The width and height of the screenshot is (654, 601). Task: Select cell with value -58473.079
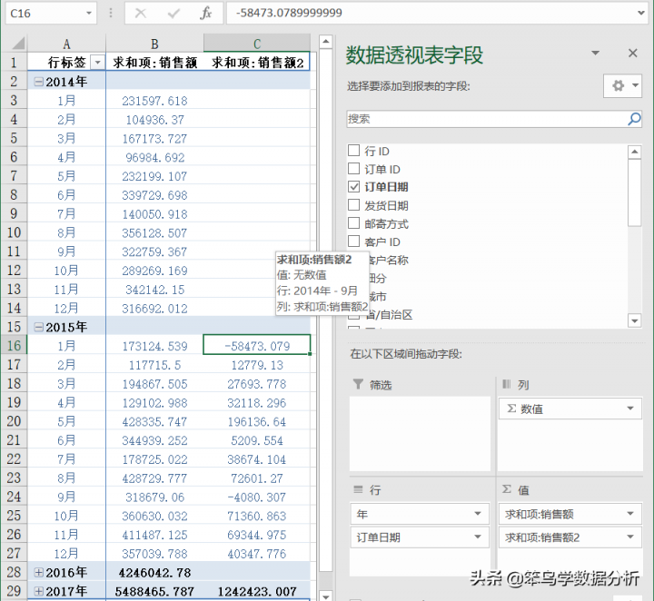coord(257,346)
